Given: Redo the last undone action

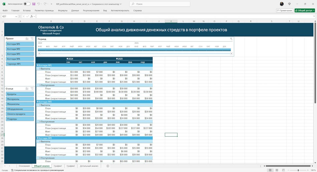Looking at the screenshot, I should [45, 4].
